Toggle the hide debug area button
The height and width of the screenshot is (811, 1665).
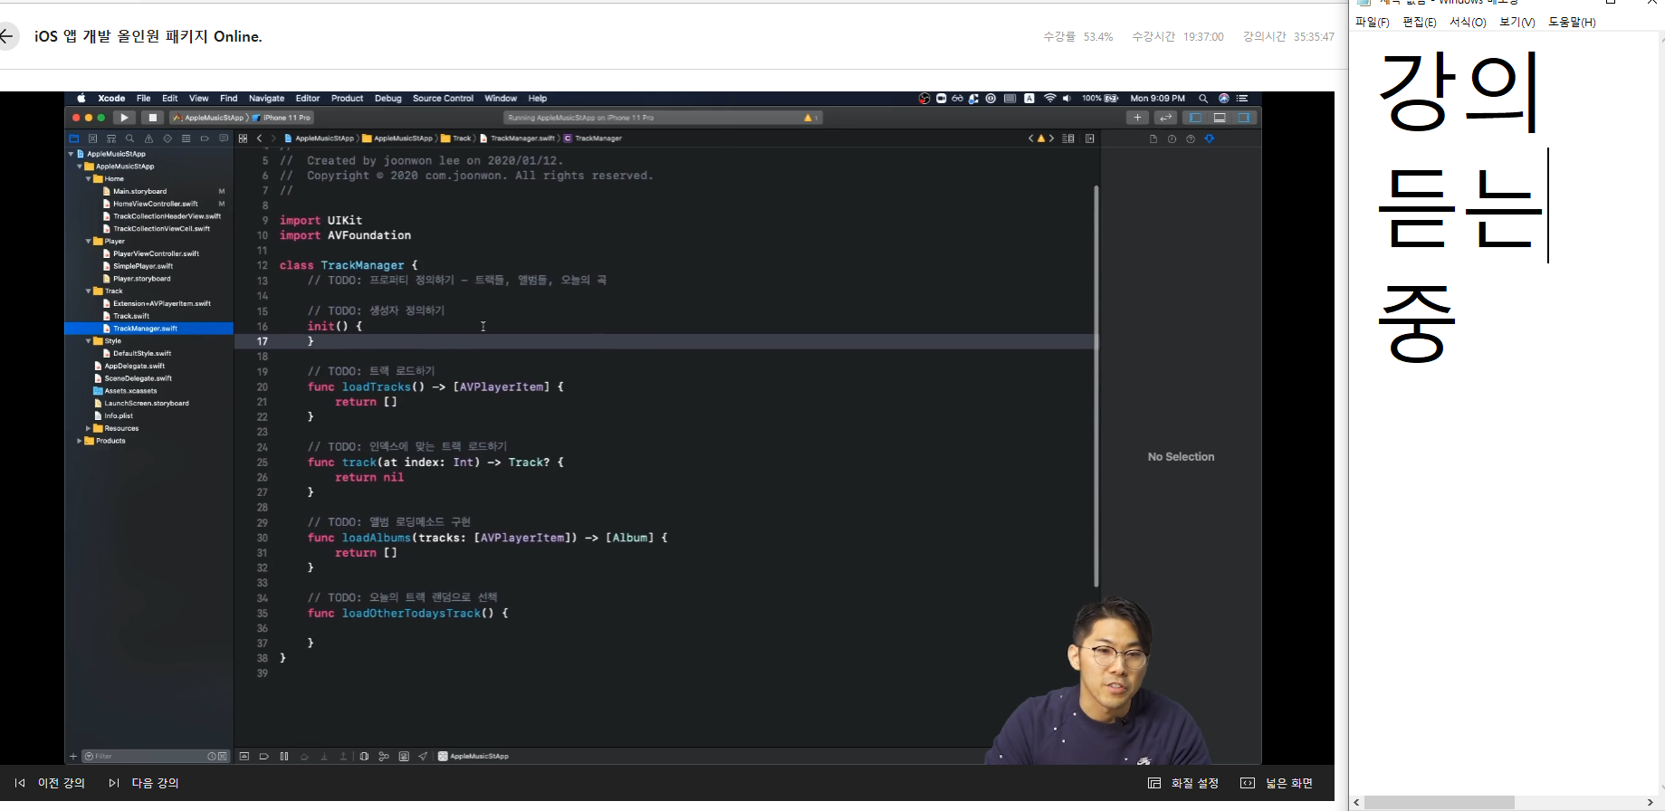pos(244,757)
